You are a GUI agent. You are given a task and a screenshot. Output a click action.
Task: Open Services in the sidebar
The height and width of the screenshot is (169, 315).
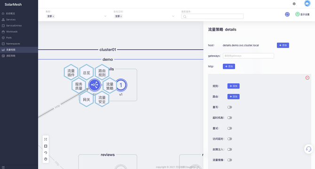[11, 20]
